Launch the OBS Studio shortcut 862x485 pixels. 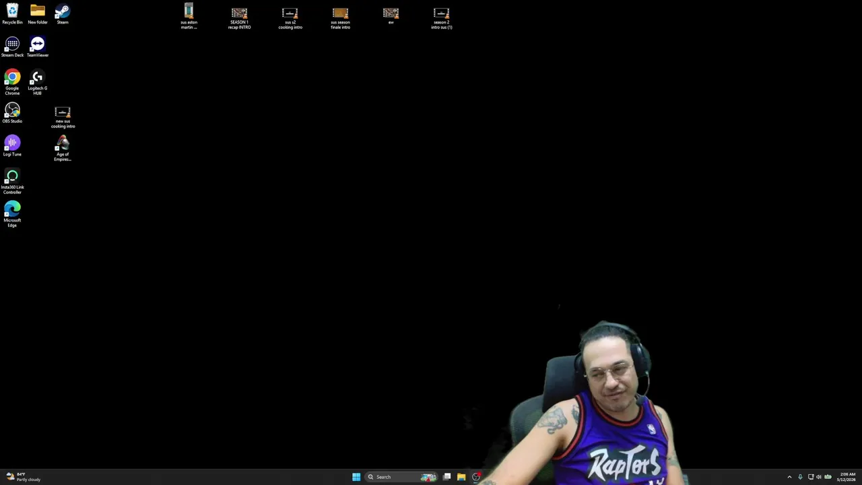tap(12, 113)
